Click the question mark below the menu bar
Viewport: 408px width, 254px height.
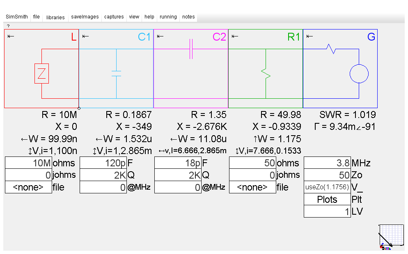8,26
